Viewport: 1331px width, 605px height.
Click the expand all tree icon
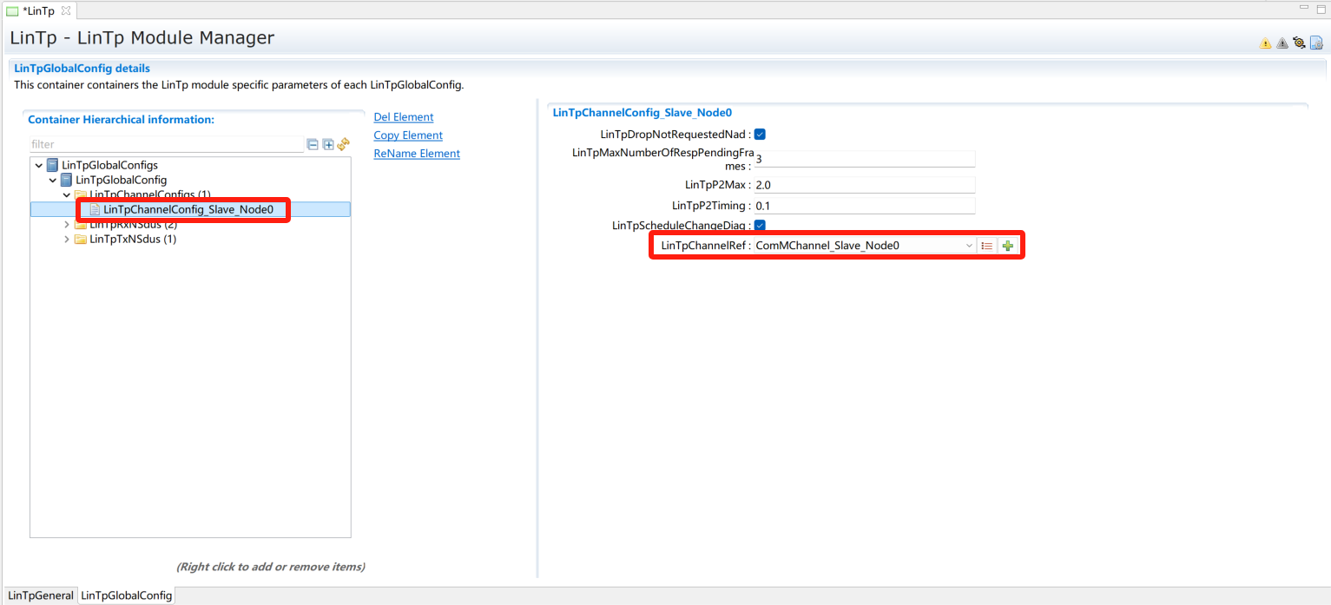[x=328, y=145]
